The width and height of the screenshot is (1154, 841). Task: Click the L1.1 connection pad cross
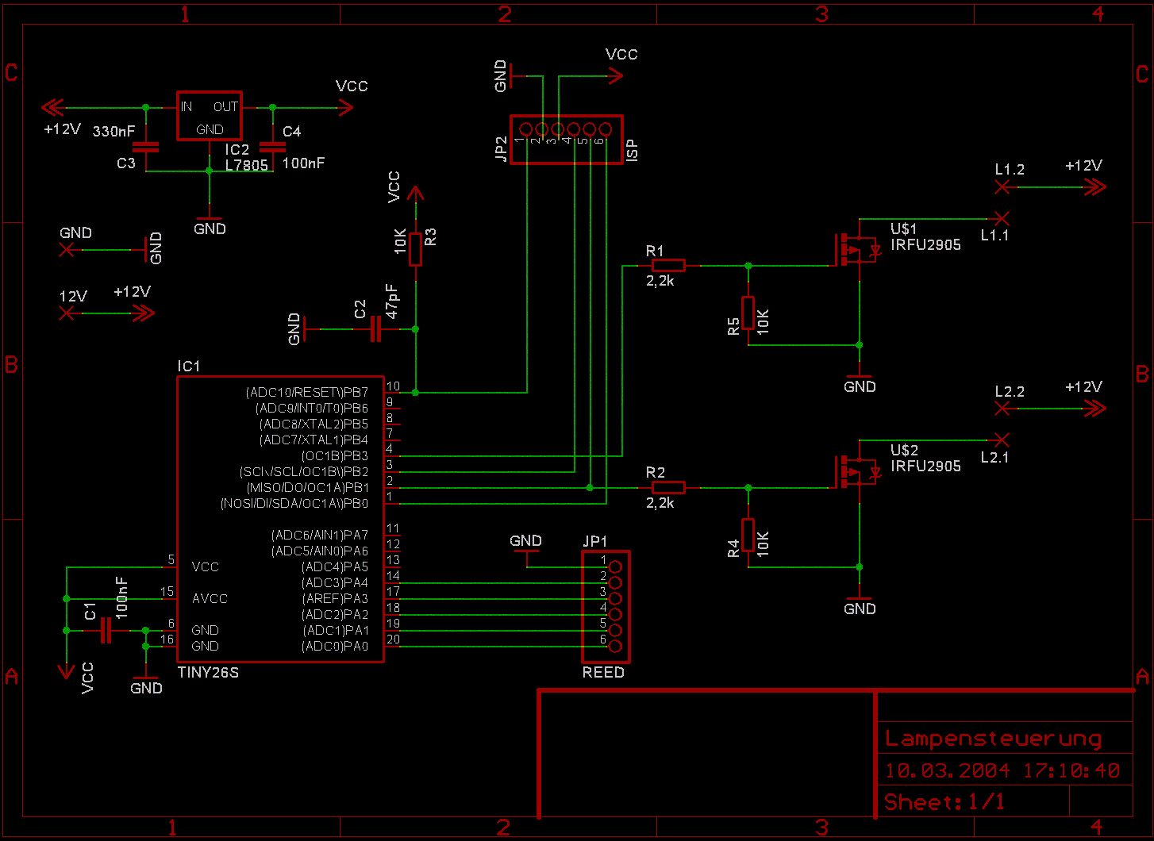(1002, 217)
